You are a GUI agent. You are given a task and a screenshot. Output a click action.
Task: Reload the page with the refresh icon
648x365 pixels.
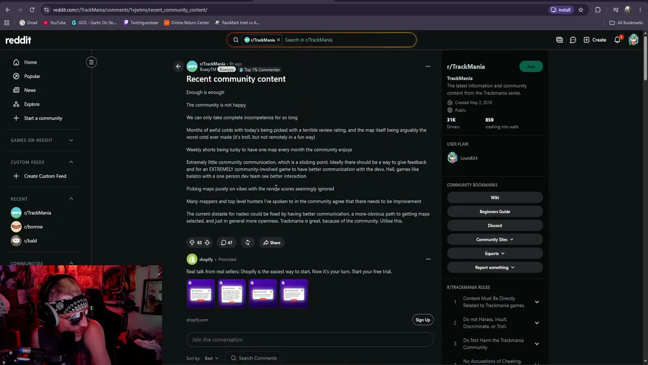click(x=32, y=10)
